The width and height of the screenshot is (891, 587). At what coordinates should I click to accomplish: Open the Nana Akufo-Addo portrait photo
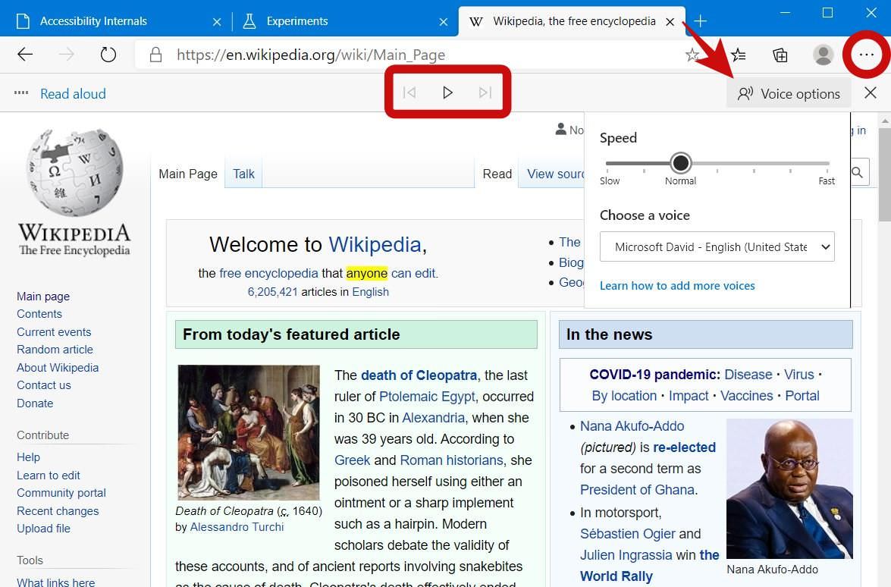pyautogui.click(x=790, y=488)
